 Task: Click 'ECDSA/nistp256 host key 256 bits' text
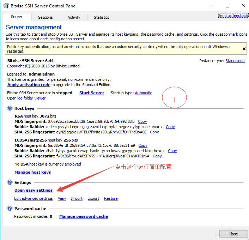click(x=46, y=140)
